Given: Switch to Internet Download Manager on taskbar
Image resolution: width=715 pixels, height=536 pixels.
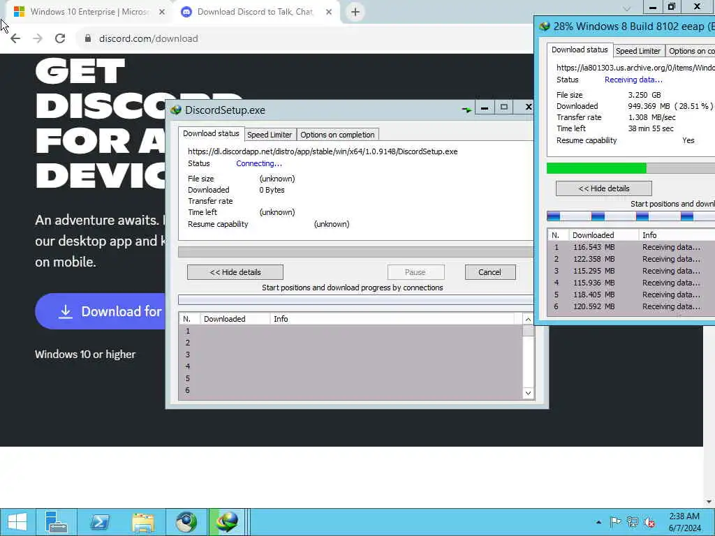Looking at the screenshot, I should click(x=227, y=522).
